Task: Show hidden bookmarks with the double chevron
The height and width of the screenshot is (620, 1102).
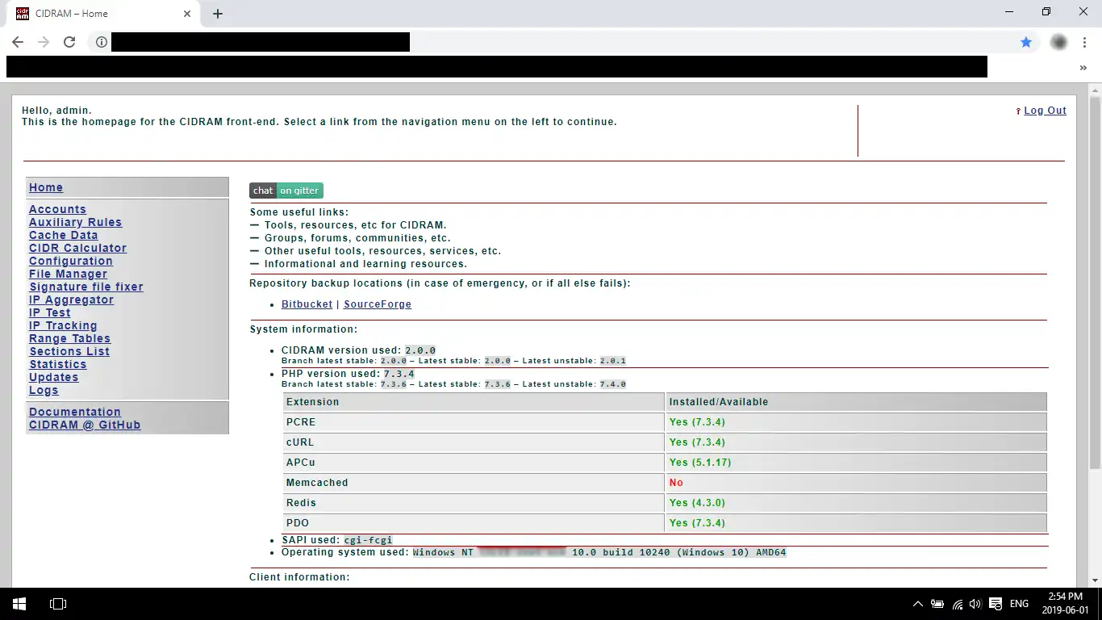Action: (x=1083, y=68)
